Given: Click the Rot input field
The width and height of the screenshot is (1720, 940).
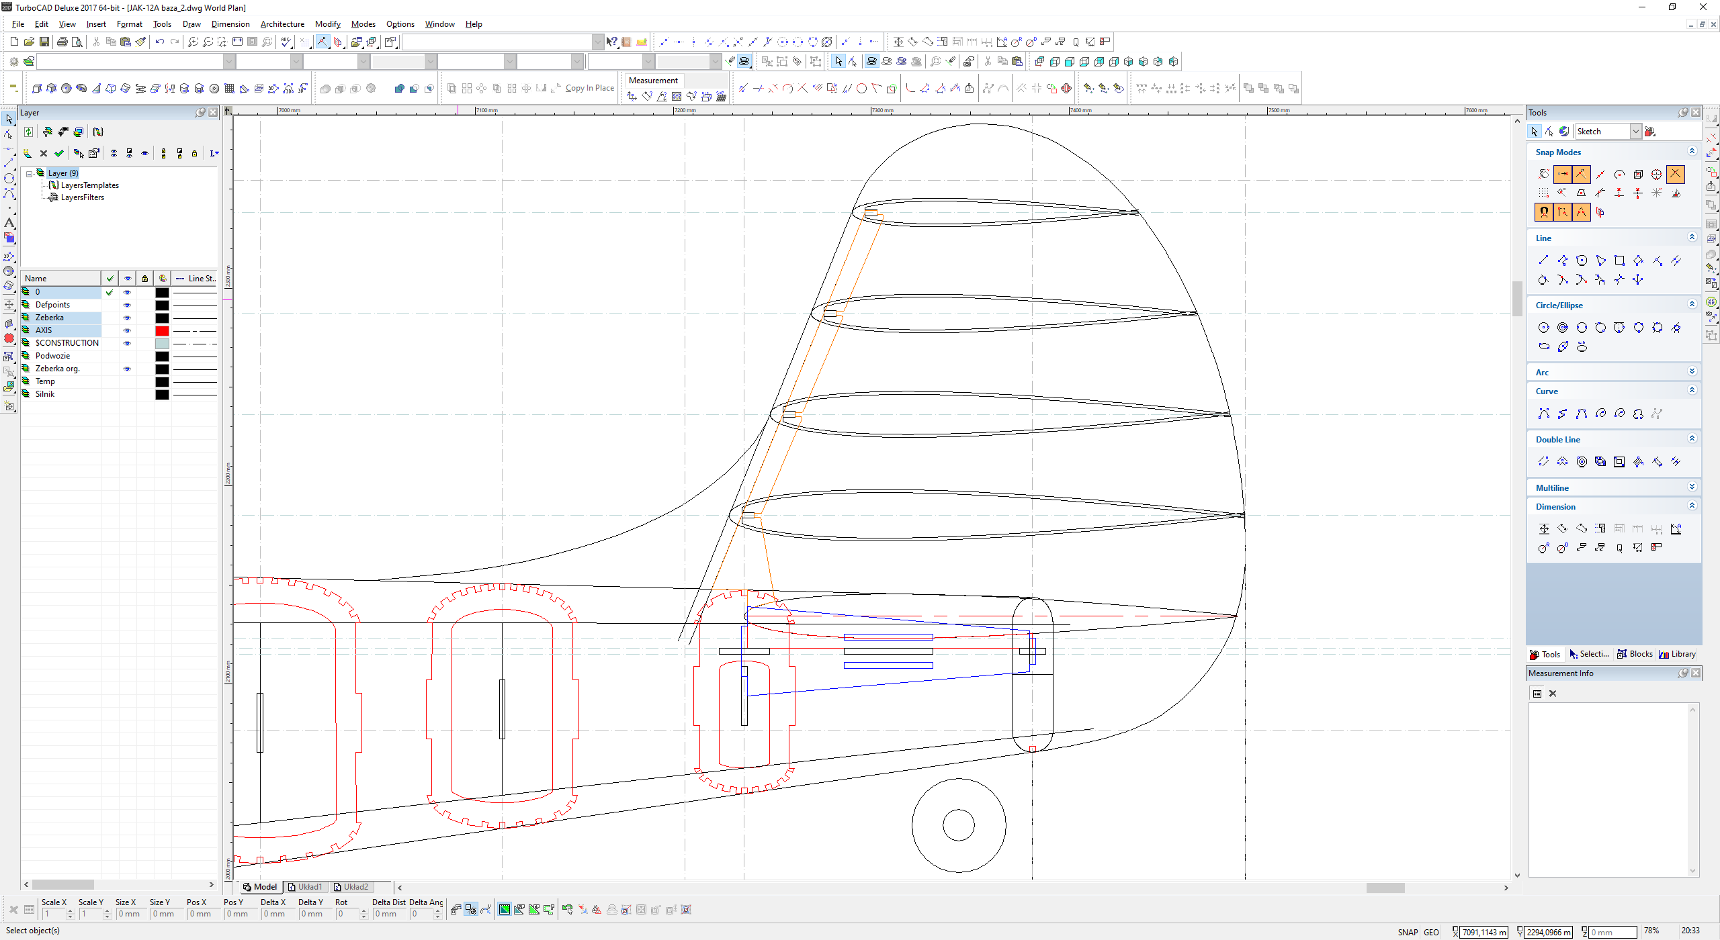Looking at the screenshot, I should point(347,914).
